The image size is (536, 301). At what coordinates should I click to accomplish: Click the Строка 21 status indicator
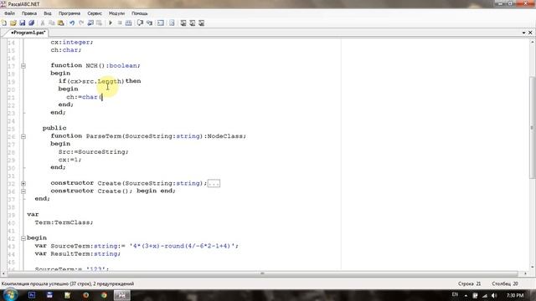point(469,283)
